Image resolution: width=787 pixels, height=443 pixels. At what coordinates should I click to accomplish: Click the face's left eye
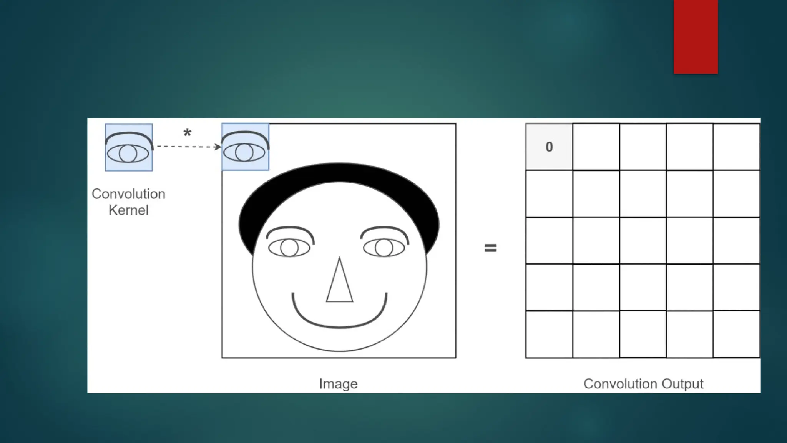click(x=289, y=248)
